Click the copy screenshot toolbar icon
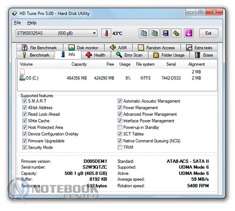This screenshot has width=235, height=211. [x=155, y=33]
